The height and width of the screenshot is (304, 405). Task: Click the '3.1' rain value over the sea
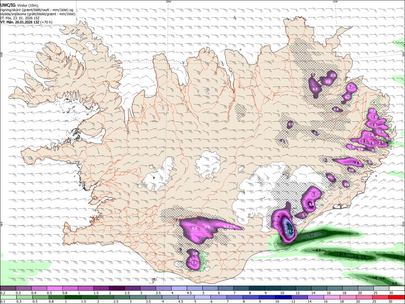[312, 236]
